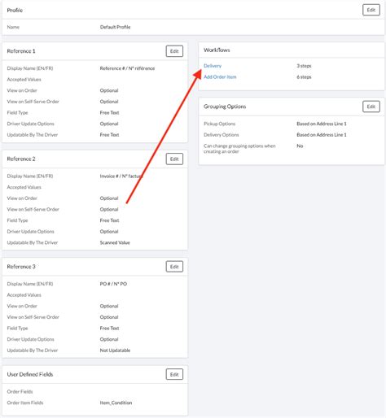Edit the User Defined Fields
Screen dimensions: 386x418
pyautogui.click(x=174, y=374)
